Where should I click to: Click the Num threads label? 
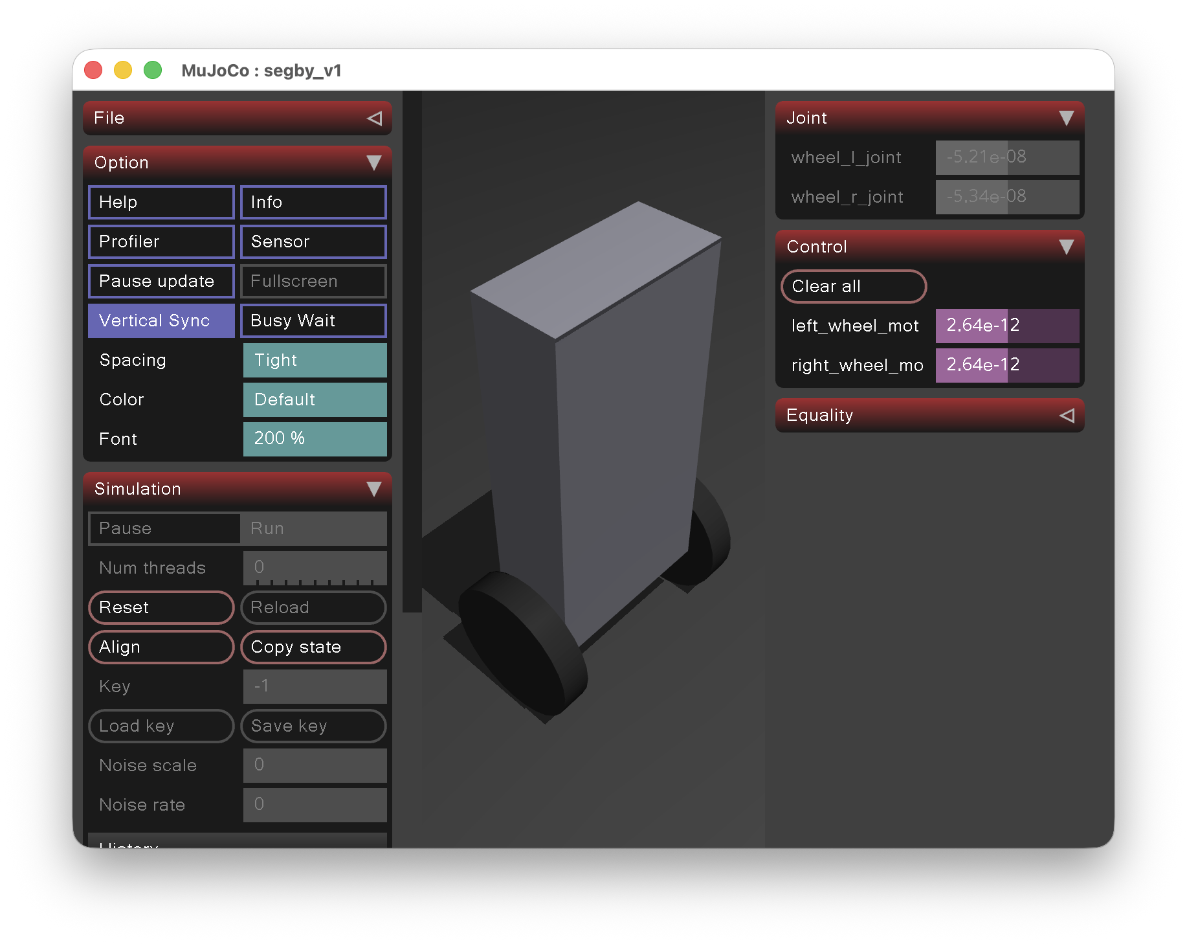click(x=152, y=568)
